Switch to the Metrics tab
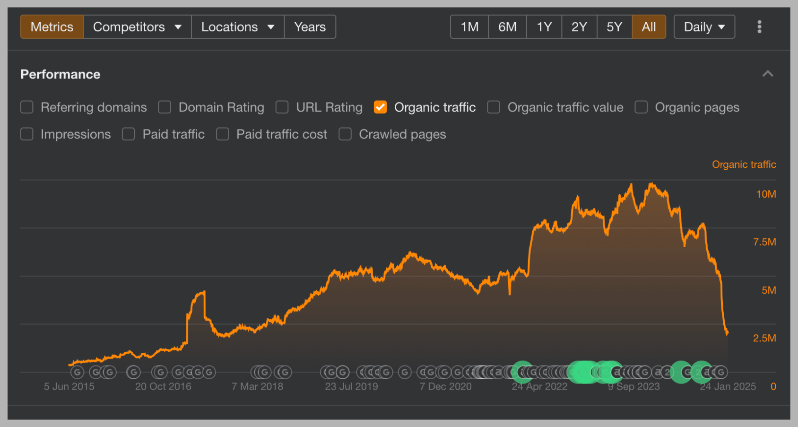The height and width of the screenshot is (427, 798). [x=52, y=27]
